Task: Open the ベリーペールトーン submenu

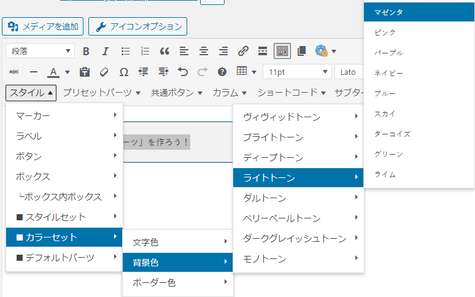Action: (298, 218)
